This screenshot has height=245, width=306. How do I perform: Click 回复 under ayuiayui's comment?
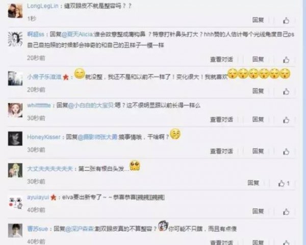(258, 211)
